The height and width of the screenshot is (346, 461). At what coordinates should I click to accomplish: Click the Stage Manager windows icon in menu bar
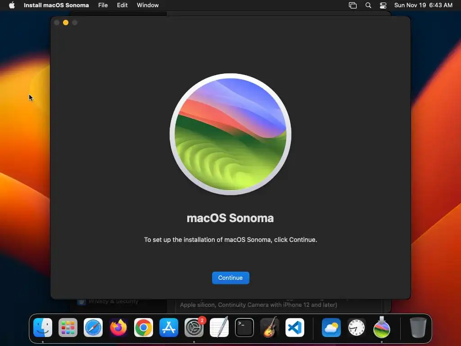coord(353,5)
